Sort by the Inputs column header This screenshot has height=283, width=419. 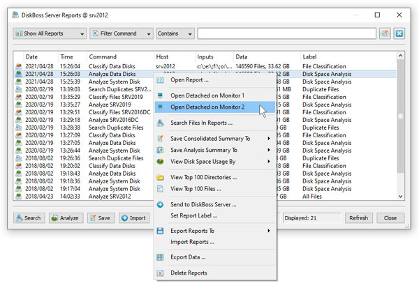[x=214, y=57]
